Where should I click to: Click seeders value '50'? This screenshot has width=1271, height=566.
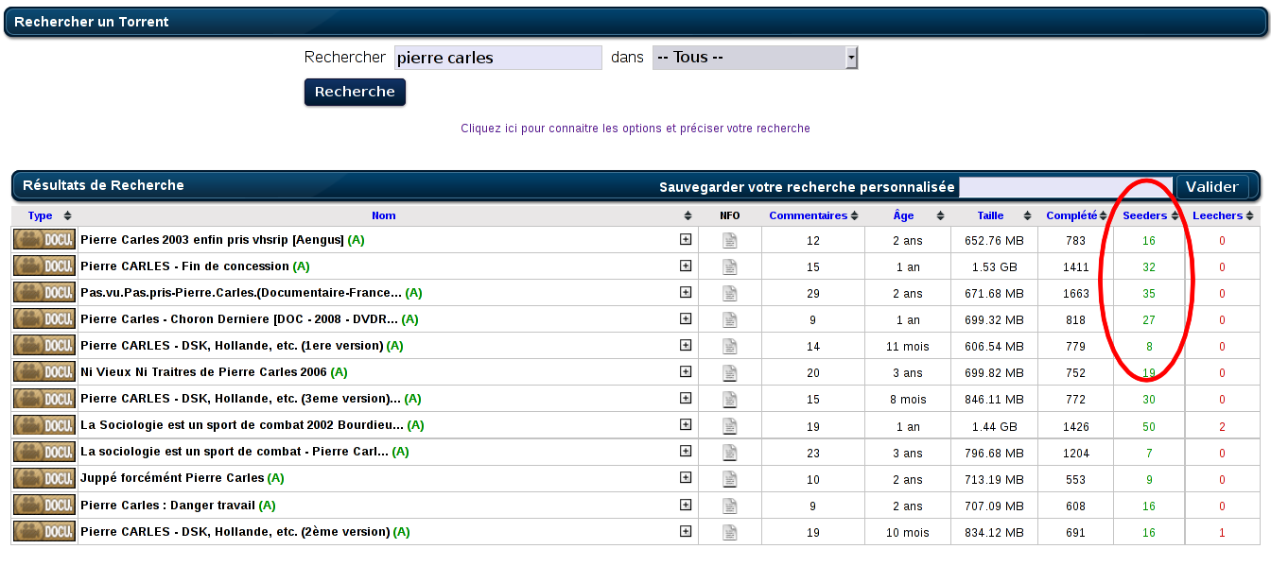[1148, 427]
